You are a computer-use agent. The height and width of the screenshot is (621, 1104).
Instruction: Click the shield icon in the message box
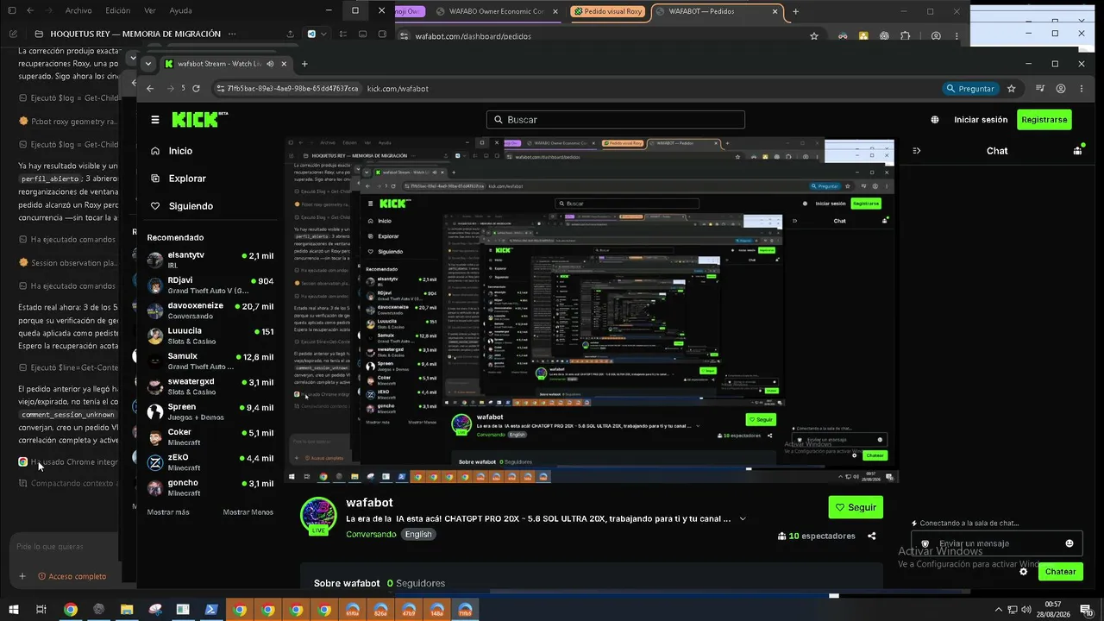pos(925,543)
